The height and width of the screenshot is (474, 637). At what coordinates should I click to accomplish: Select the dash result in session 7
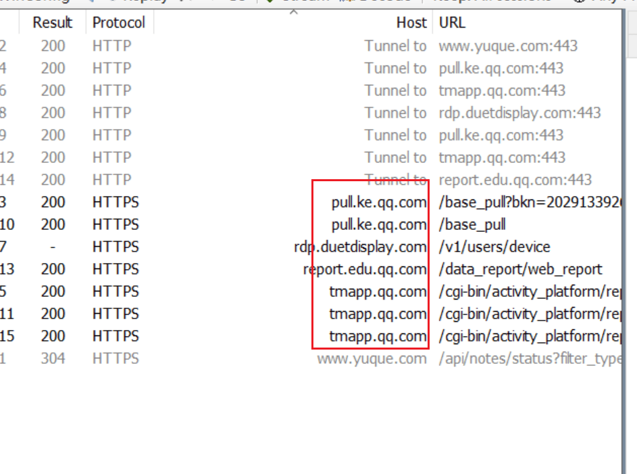[x=53, y=247]
